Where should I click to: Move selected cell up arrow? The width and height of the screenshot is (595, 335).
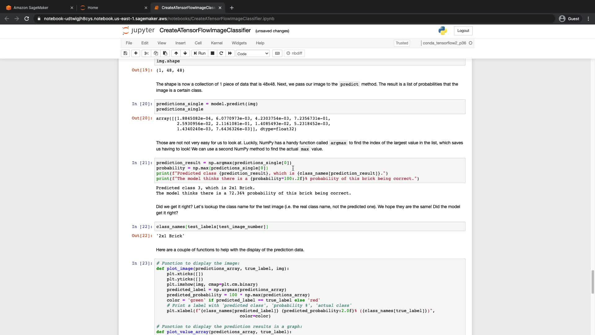tap(176, 53)
